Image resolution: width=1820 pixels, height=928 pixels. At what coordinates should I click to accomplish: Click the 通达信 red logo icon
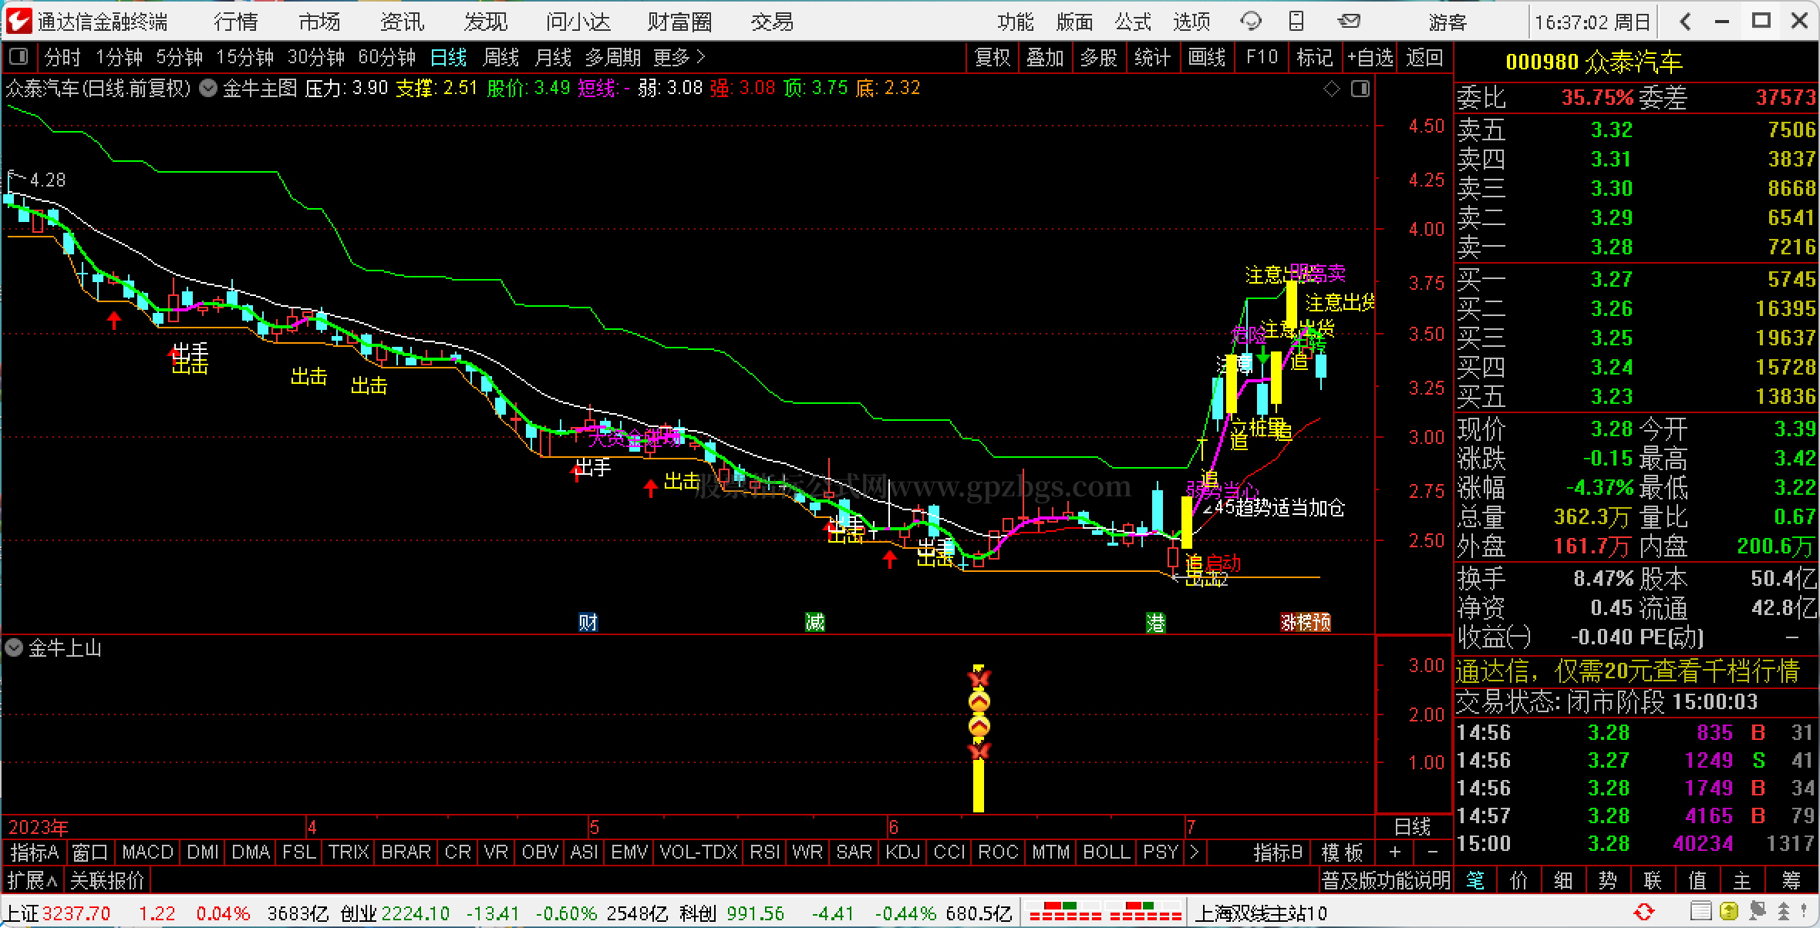[x=19, y=21]
